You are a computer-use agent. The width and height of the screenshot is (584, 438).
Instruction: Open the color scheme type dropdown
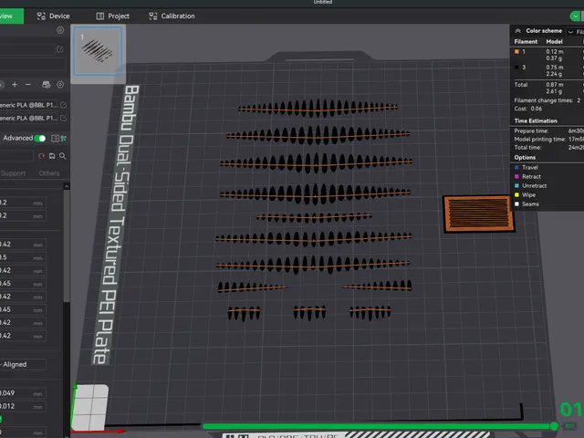576,32
